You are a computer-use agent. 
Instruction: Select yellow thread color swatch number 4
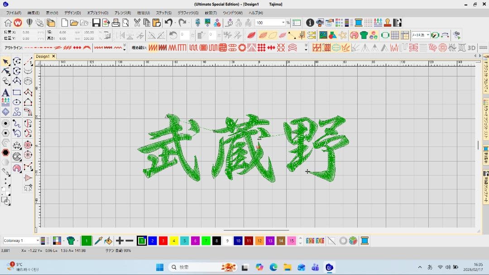174,240
